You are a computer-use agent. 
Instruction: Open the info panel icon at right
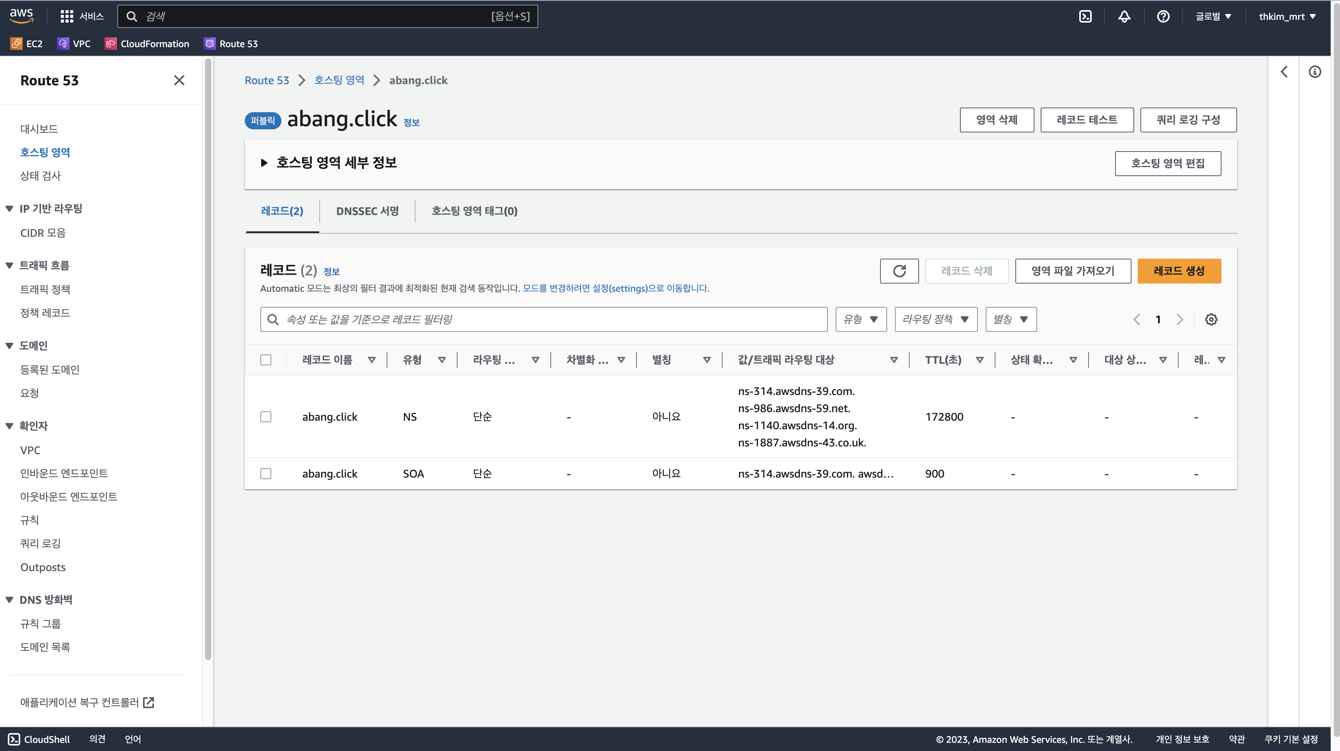coord(1315,72)
